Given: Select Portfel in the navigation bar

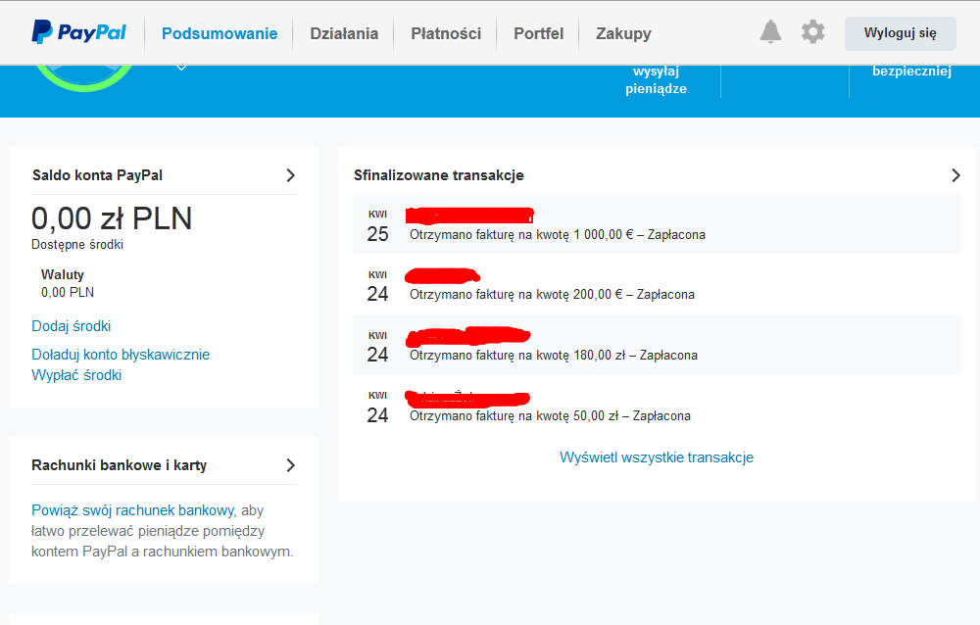Looking at the screenshot, I should pos(538,33).
